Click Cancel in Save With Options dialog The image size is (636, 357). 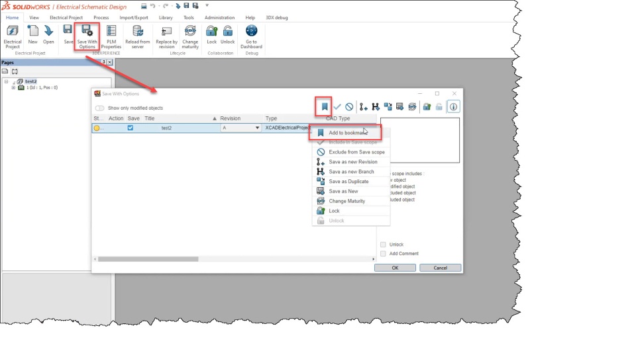pos(440,268)
